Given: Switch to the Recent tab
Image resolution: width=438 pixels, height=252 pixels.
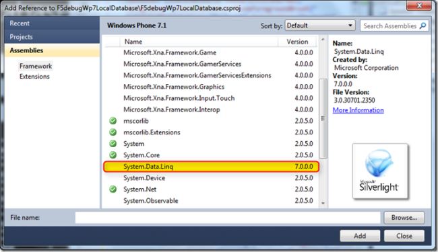Looking at the screenshot, I should click(52, 23).
